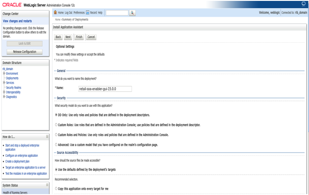This screenshot has width=309, height=195.
Task: Click Connected to: rib_domain text
Action: coord(294,13)
